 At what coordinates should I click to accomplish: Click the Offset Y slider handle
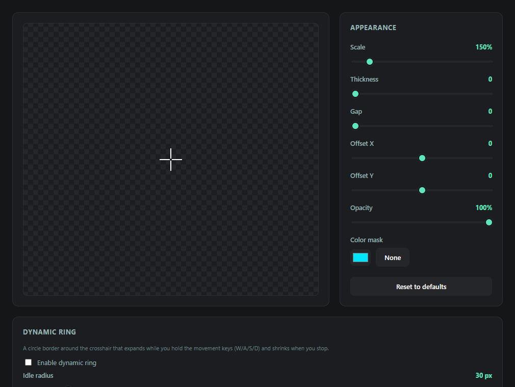[422, 190]
